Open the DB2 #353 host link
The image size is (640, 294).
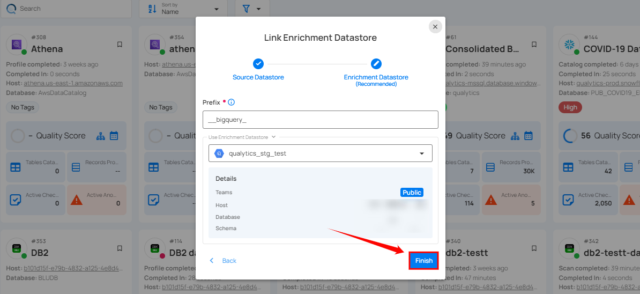(x=73, y=268)
